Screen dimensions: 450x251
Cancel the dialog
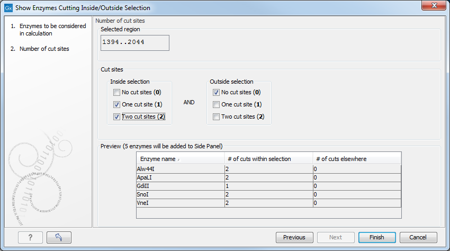click(x=418, y=237)
